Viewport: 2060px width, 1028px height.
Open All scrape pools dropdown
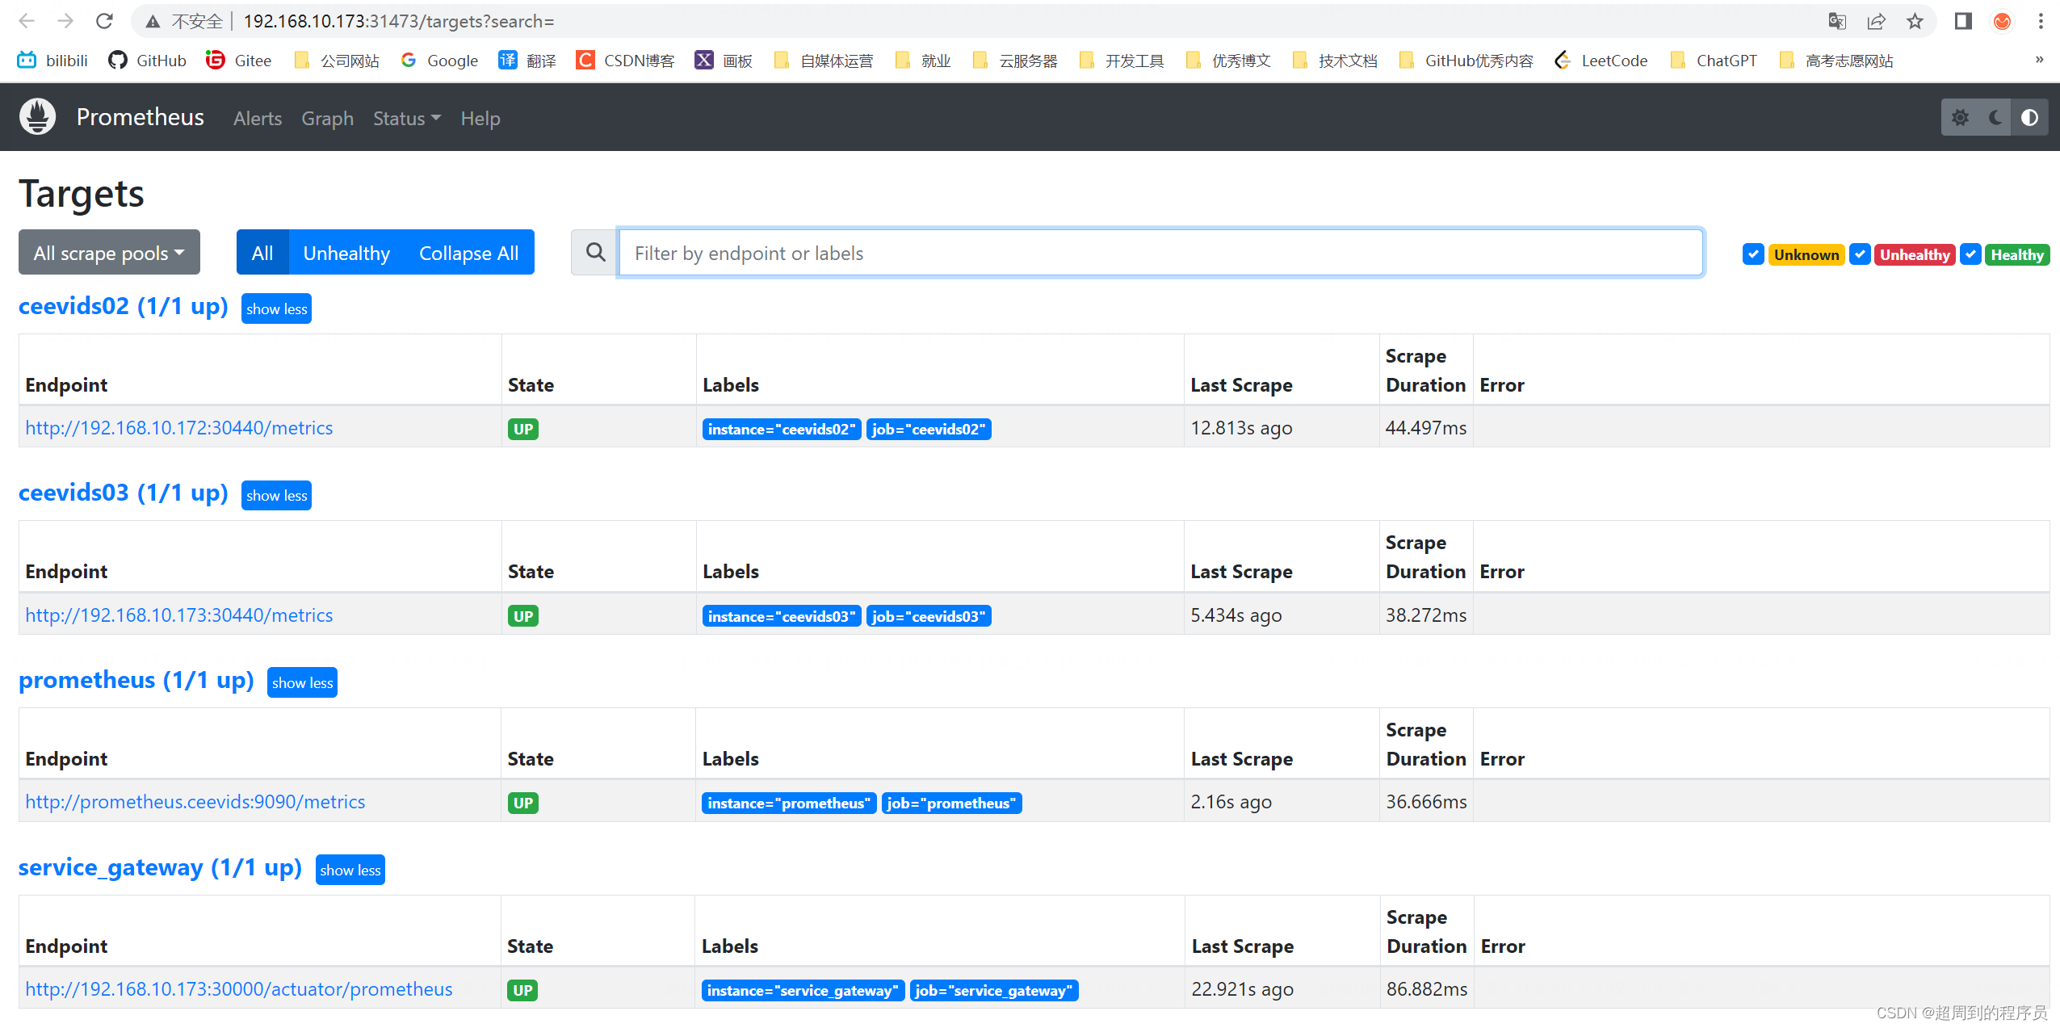click(109, 253)
